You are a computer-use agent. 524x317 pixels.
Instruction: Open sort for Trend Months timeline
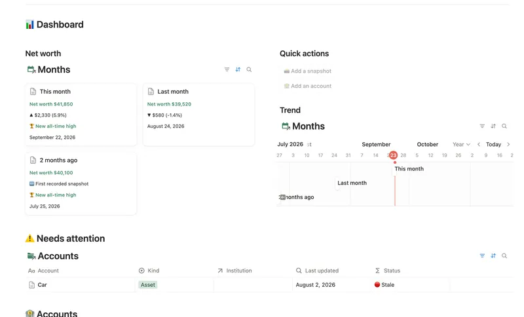493,126
